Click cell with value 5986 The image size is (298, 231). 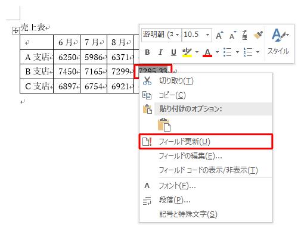(94, 57)
